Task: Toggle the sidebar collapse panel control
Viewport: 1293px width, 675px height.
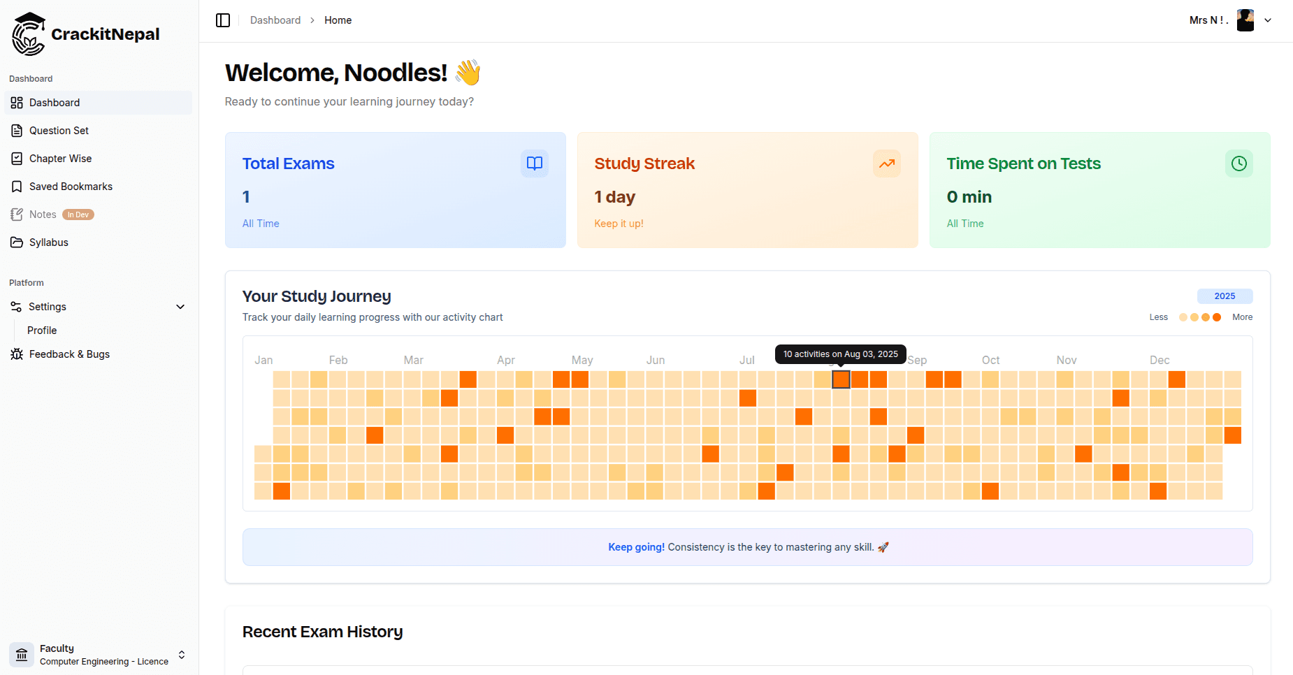Action: click(x=223, y=20)
